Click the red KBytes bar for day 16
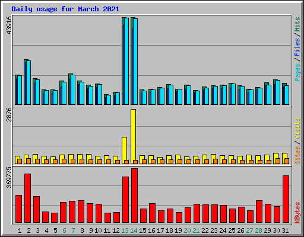Image resolution: width=304 pixels, height=237 pixels. (x=152, y=213)
